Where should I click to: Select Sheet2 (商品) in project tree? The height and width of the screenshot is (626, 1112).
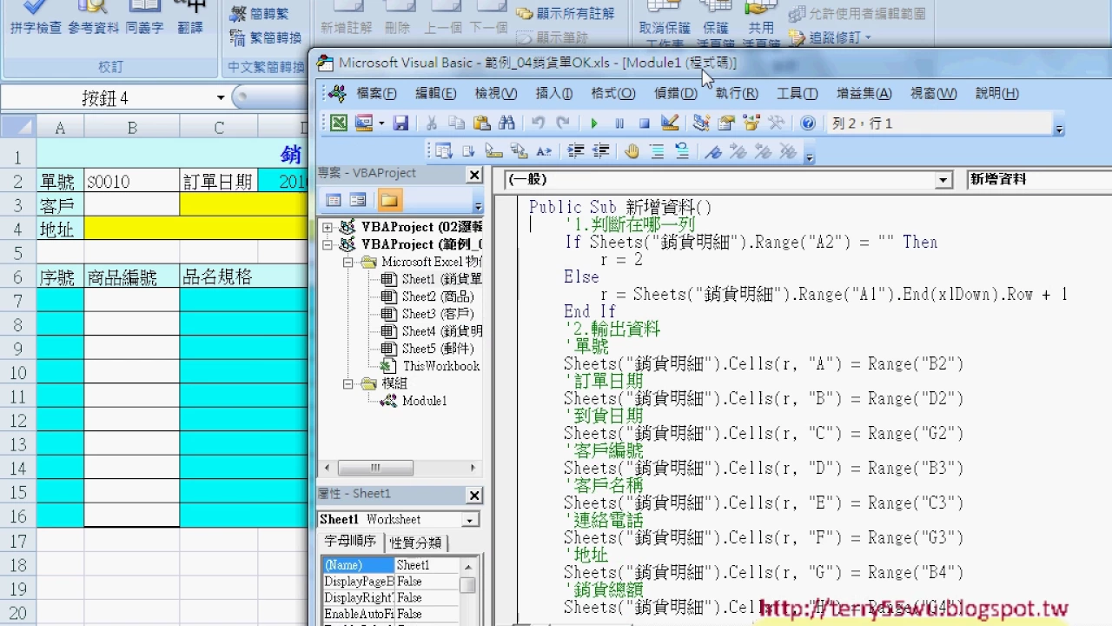coord(438,296)
